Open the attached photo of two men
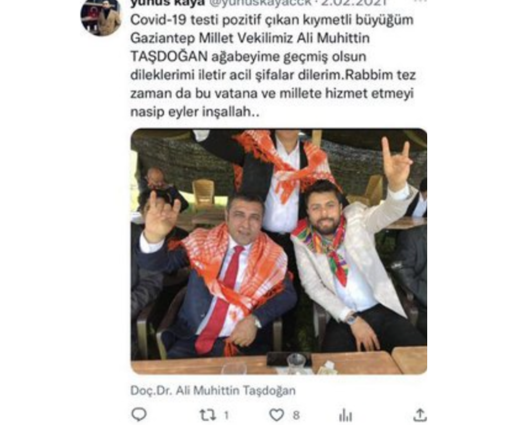 (x=279, y=251)
